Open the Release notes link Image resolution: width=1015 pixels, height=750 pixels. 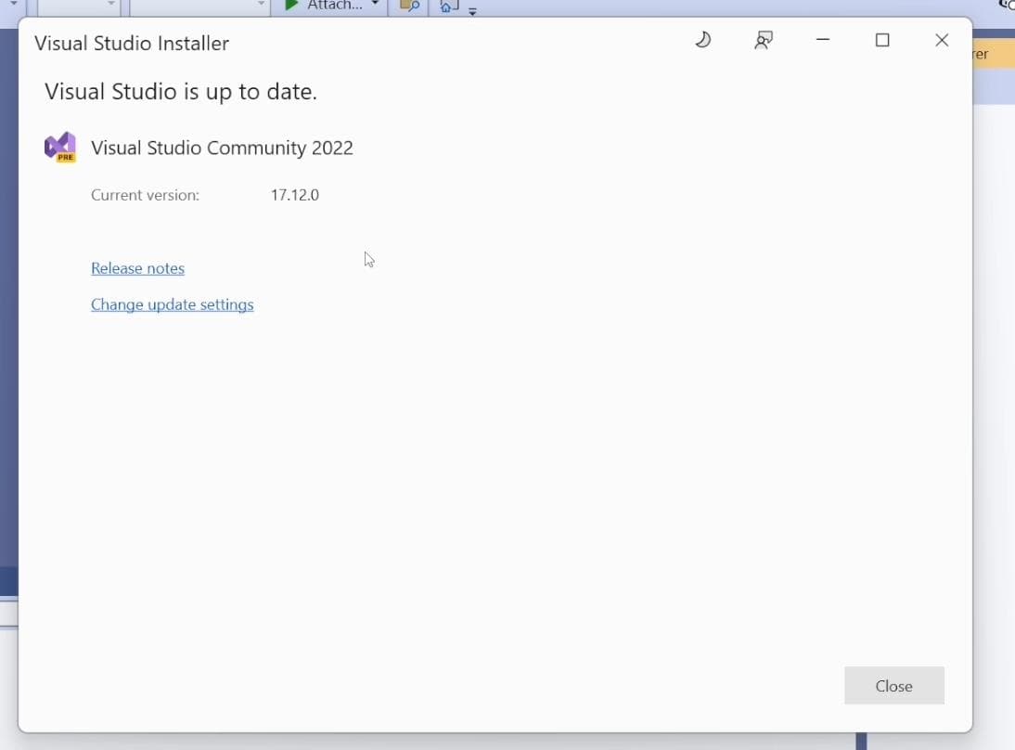pos(137,268)
